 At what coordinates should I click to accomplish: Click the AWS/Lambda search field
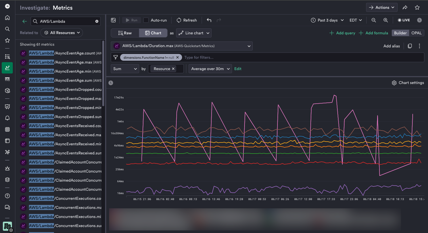[65, 21]
